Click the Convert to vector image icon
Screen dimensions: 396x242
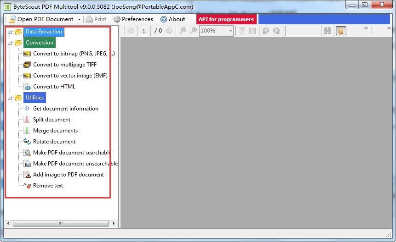27,76
